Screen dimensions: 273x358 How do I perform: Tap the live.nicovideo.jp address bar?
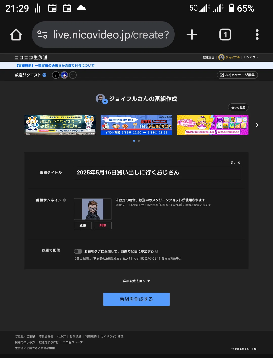point(103,35)
